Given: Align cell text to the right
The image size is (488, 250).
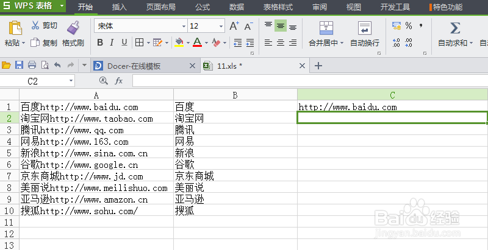Looking at the screenshot, I should coord(293,43).
